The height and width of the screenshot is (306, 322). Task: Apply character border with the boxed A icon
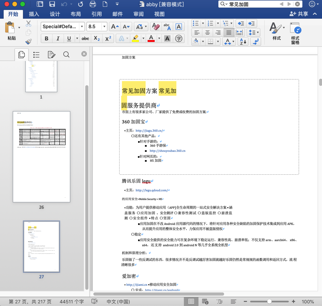tap(179, 26)
